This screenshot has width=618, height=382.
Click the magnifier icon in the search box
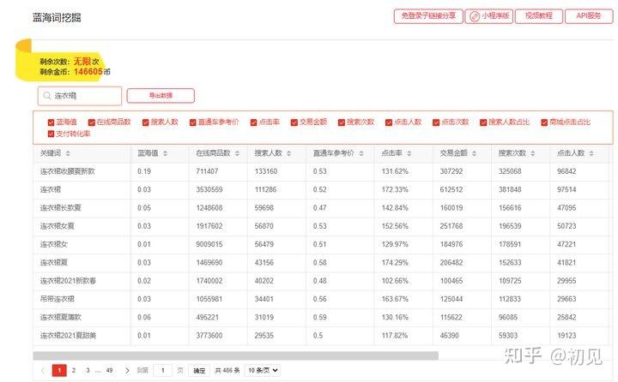[x=47, y=96]
